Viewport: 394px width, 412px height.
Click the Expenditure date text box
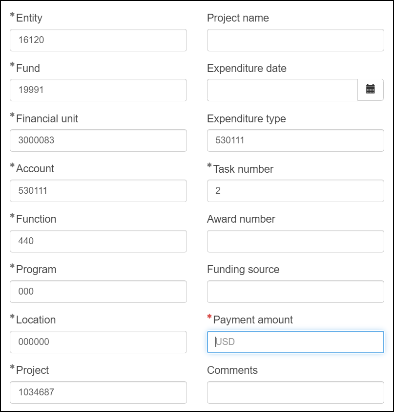282,90
